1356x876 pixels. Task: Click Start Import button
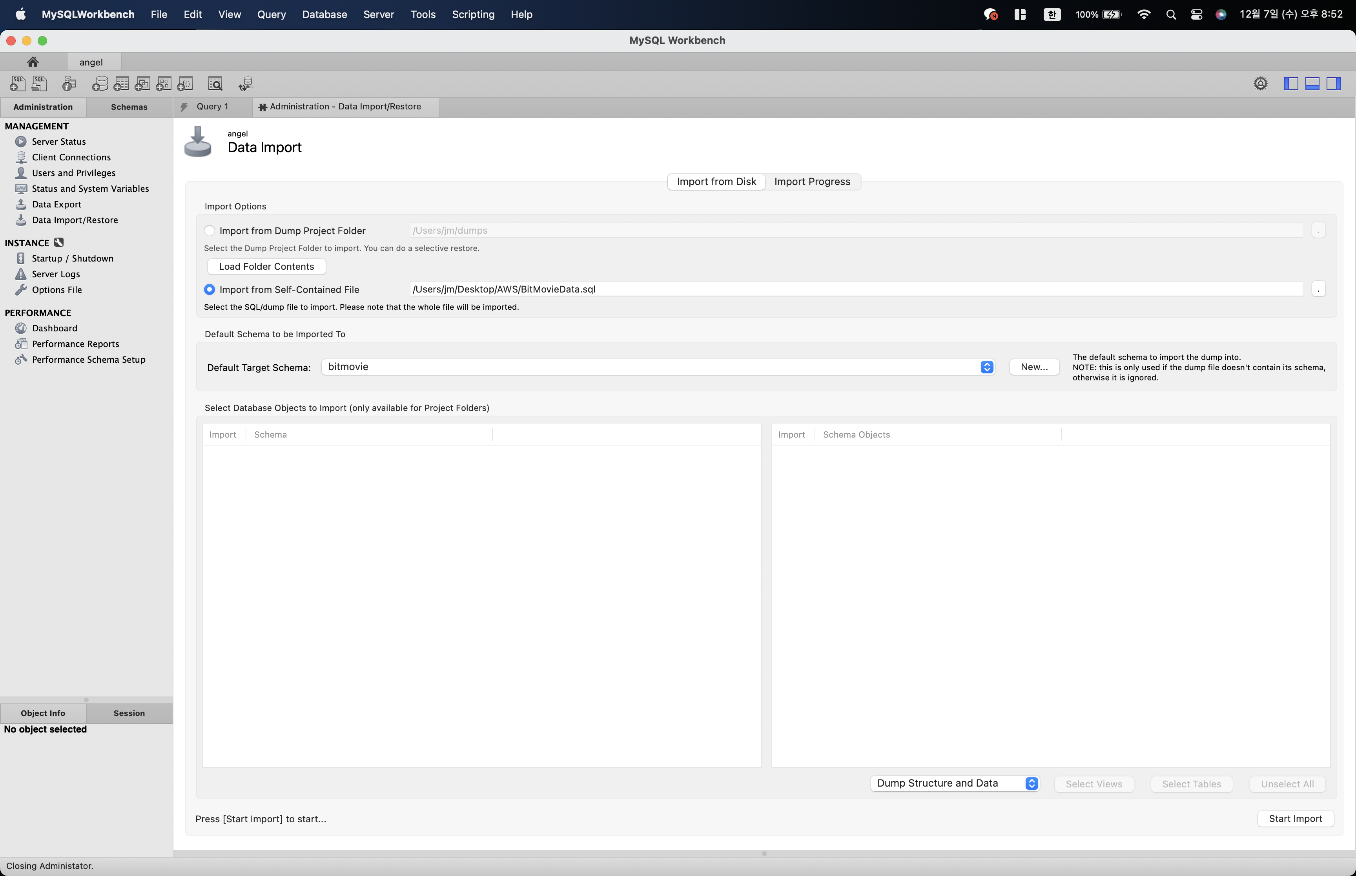coord(1294,818)
